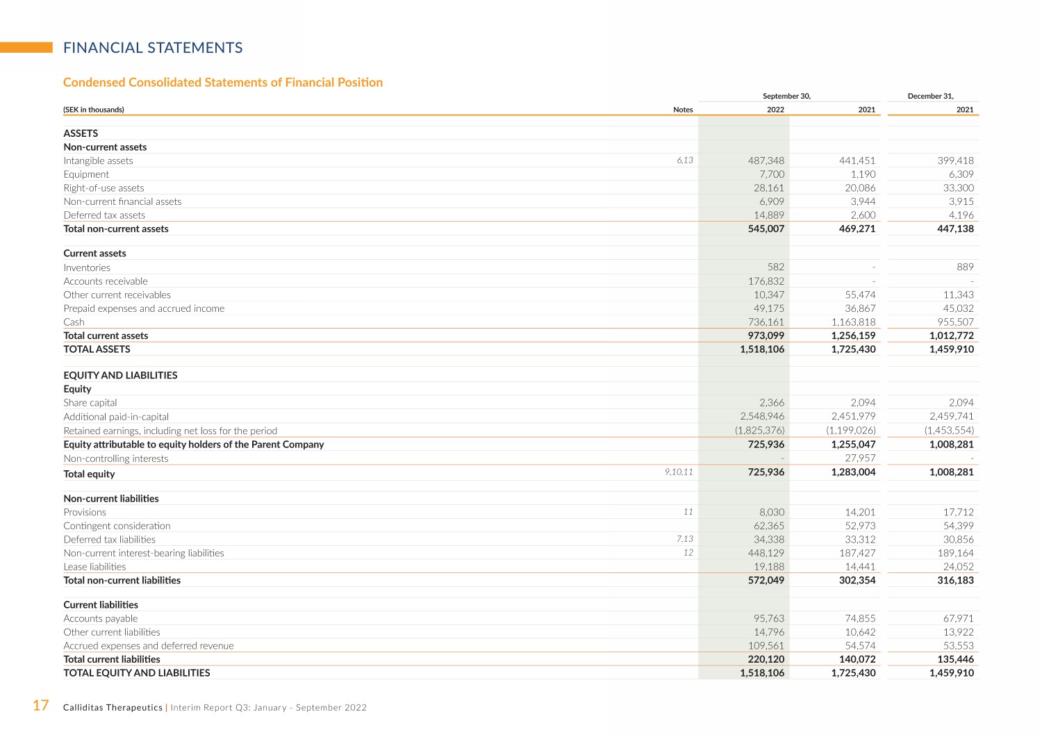Click the 'TOTAL ASSETS' row label
The width and height of the screenshot is (1042, 737).
pyautogui.click(x=97, y=349)
